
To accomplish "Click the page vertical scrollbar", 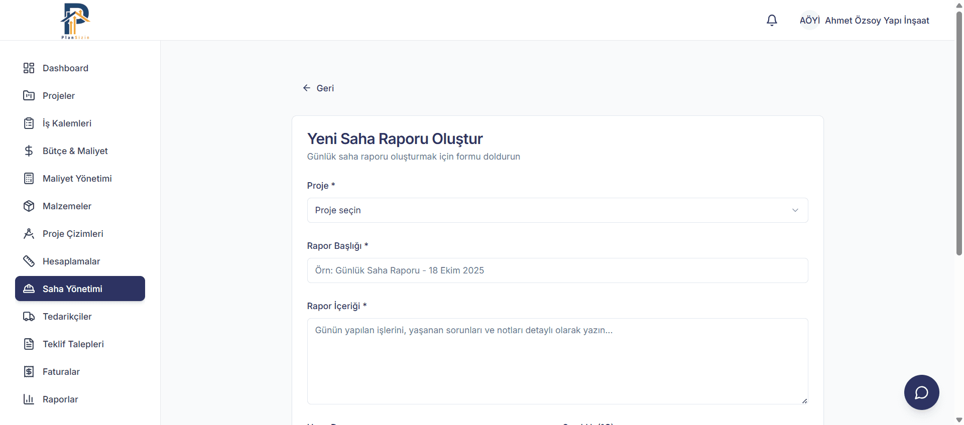I will tap(959, 133).
